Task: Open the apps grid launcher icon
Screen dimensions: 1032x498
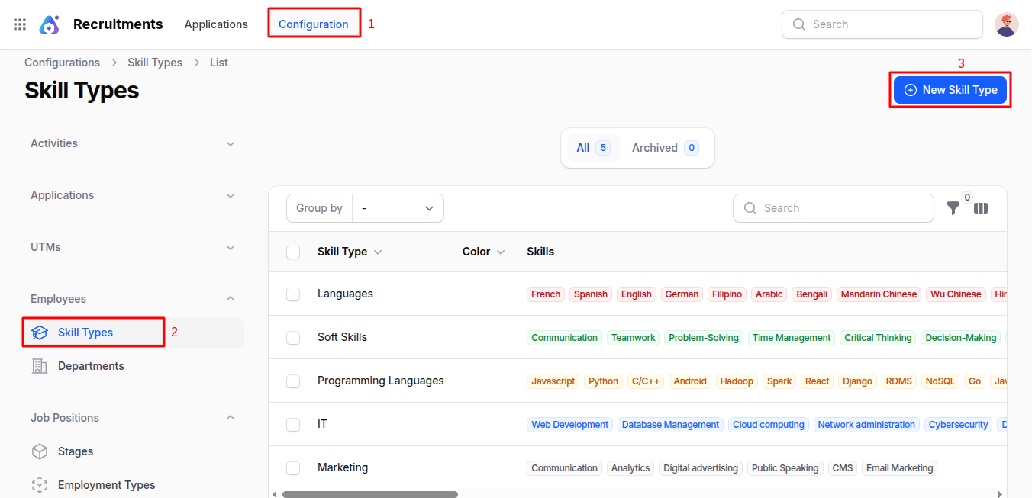Action: point(20,24)
